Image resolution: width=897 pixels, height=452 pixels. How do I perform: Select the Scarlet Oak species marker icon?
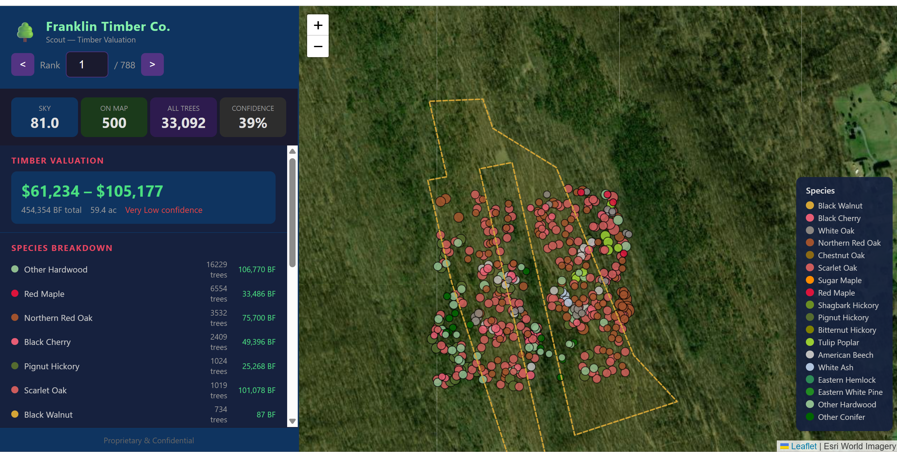pyautogui.click(x=810, y=268)
